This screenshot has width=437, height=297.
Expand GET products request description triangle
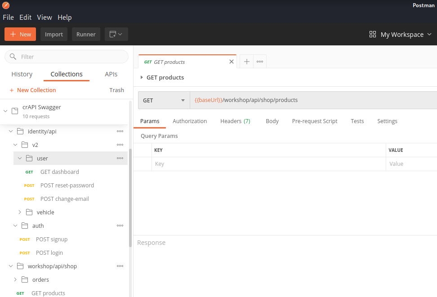tap(142, 77)
